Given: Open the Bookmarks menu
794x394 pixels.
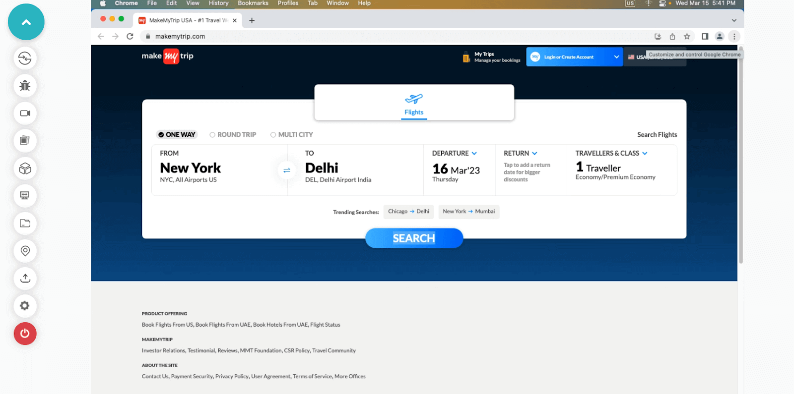Looking at the screenshot, I should click(253, 3).
